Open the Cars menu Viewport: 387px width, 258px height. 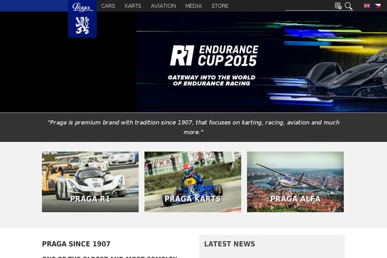coord(108,6)
